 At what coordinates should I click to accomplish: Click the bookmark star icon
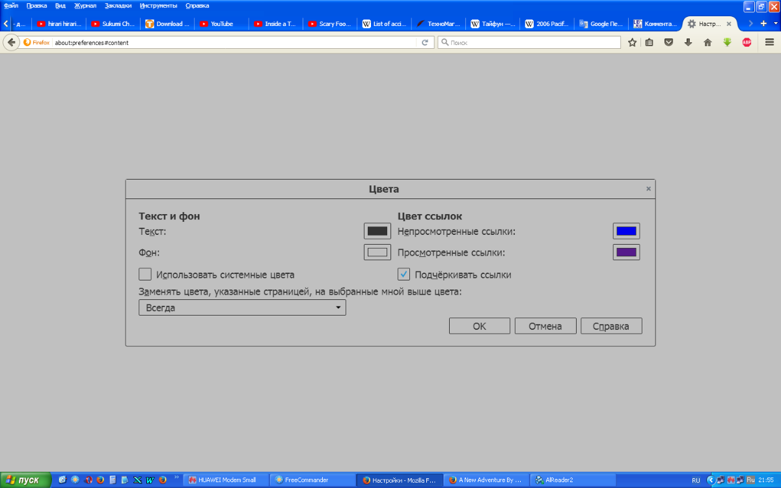632,42
